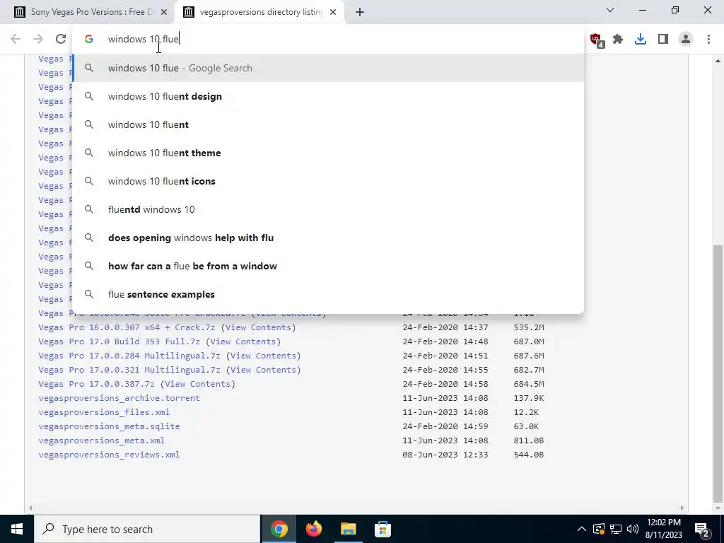Click the browser forward arrow
Screen dimensions: 724x543
38,39
